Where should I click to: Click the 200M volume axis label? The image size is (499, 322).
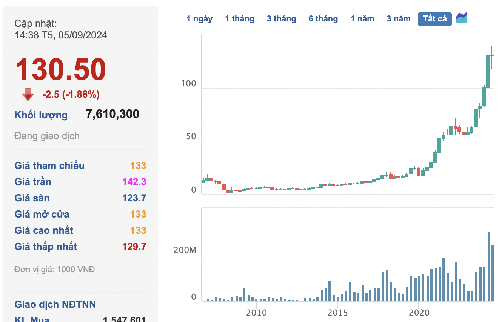pos(185,250)
